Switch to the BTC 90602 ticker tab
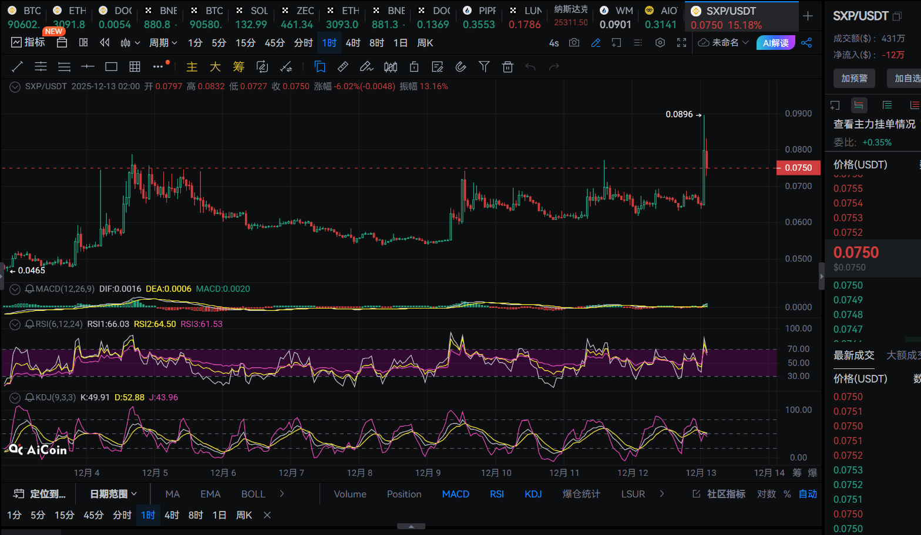921x535 pixels. [25, 18]
